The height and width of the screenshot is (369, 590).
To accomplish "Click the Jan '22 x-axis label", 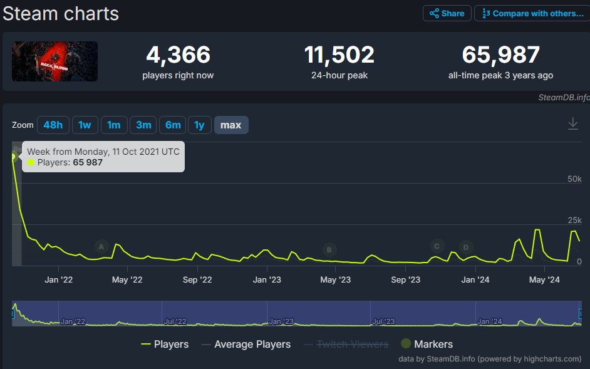I will pyautogui.click(x=58, y=280).
